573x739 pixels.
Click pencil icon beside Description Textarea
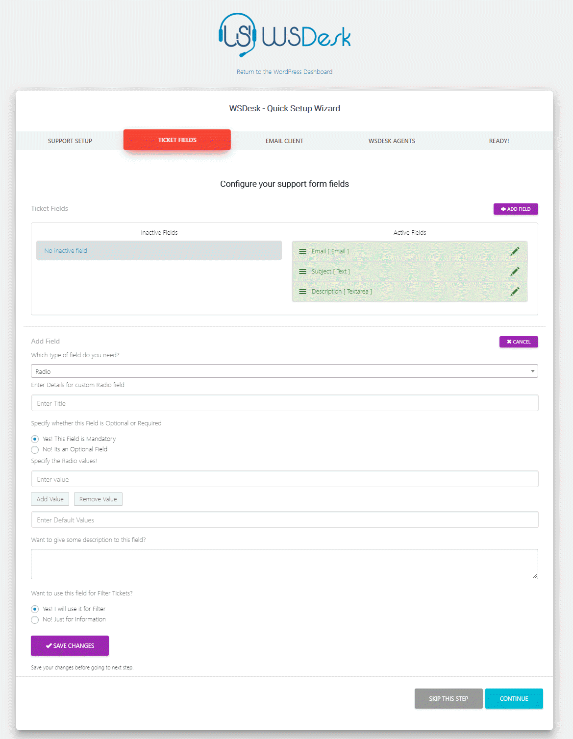pyautogui.click(x=515, y=292)
